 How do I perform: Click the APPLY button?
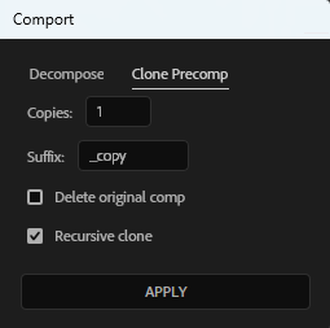pyautogui.click(x=166, y=292)
